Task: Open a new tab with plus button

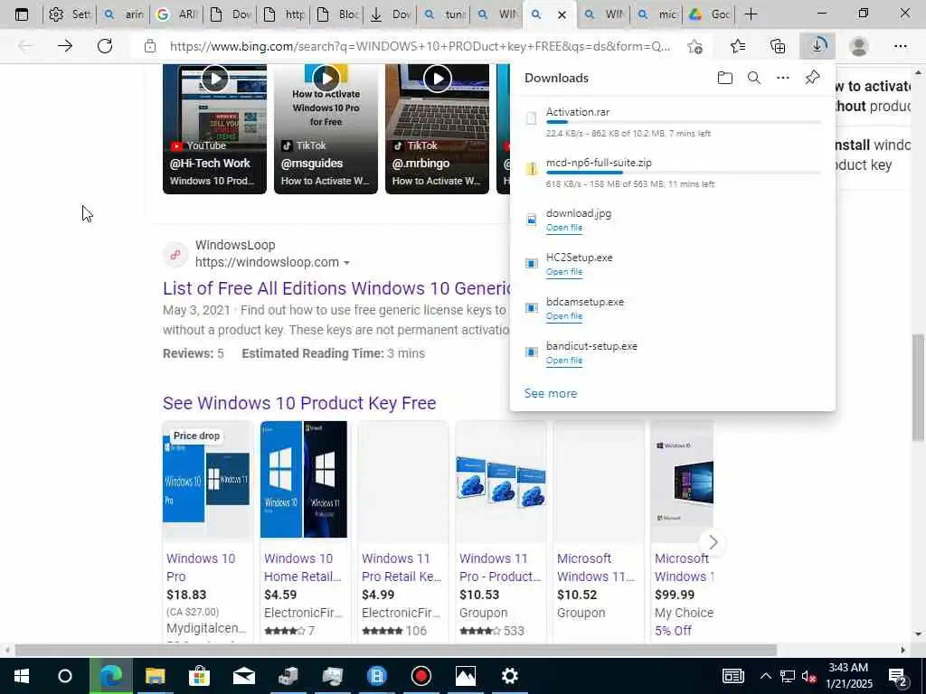Action: 751,14
